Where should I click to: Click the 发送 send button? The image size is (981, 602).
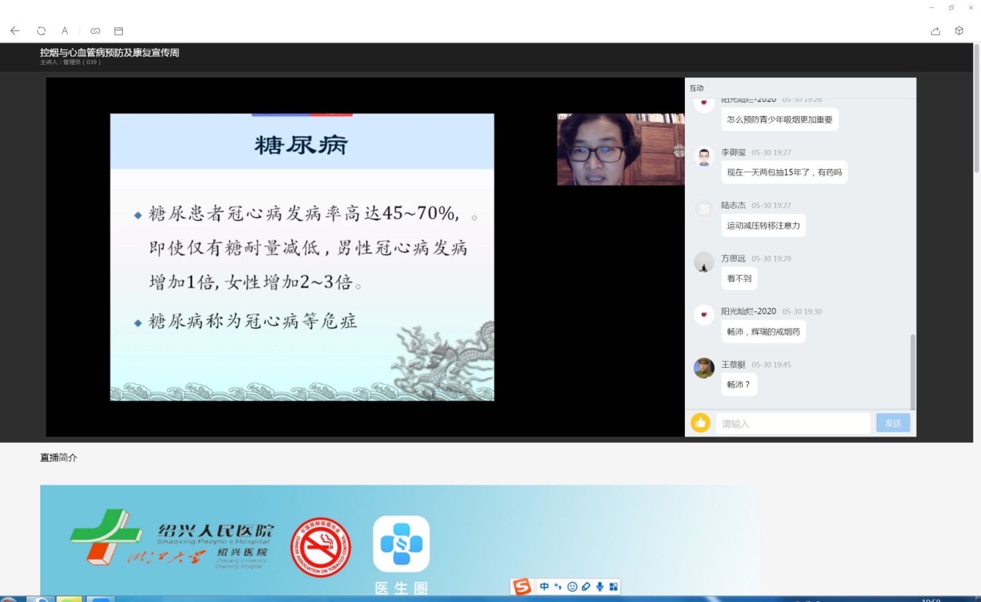(x=893, y=423)
